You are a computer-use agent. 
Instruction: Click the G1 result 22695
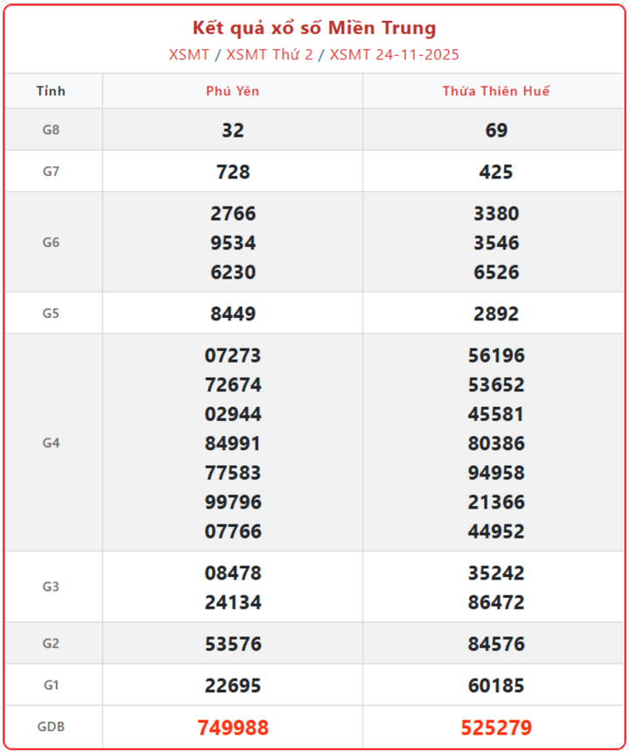233,686
